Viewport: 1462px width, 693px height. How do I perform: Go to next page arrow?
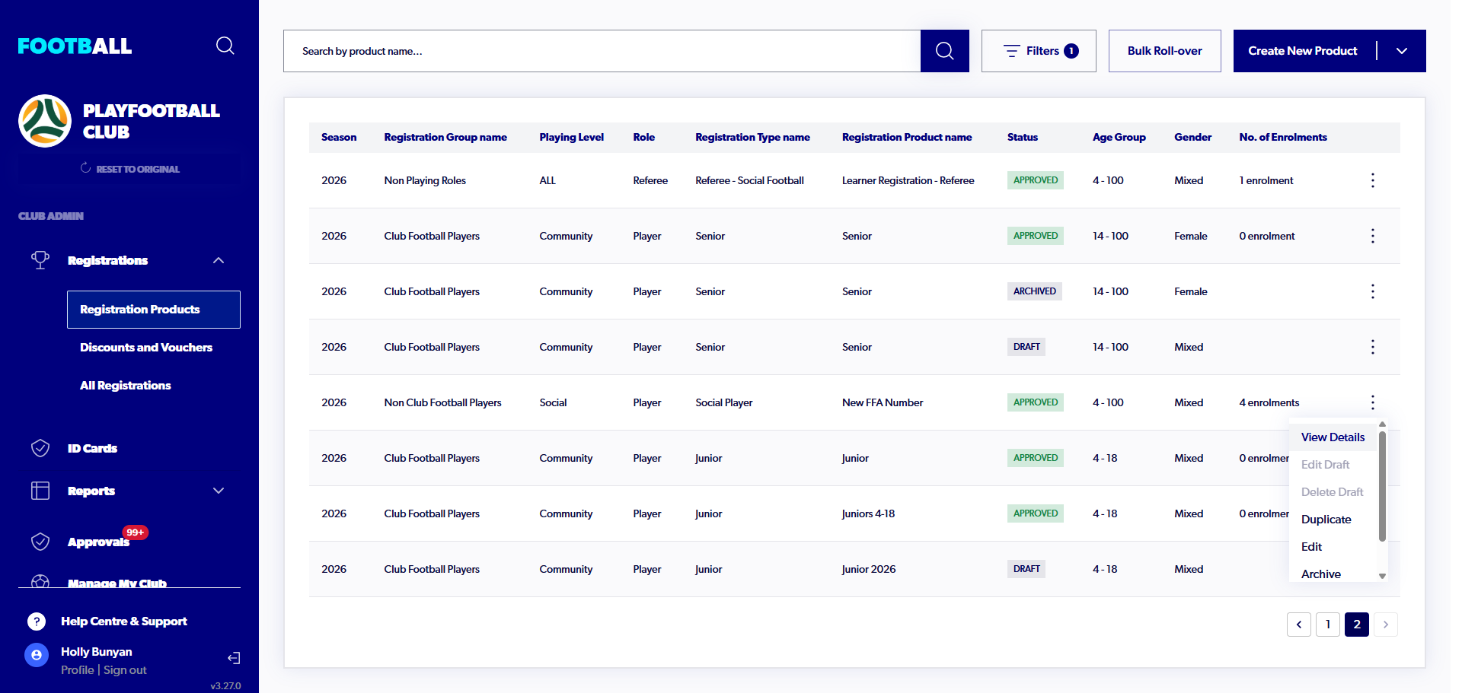[1386, 625]
